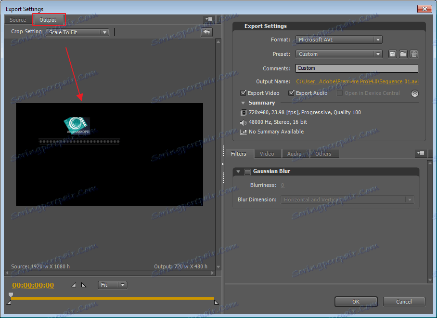Switch to the Output tab
Screen dimensions: 437x318
coord(48,20)
